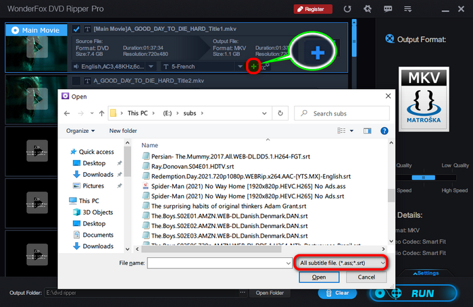This screenshot has width=473, height=307.
Task: Select Persian- The.Mummy.2017 srt file
Action: click(230, 157)
